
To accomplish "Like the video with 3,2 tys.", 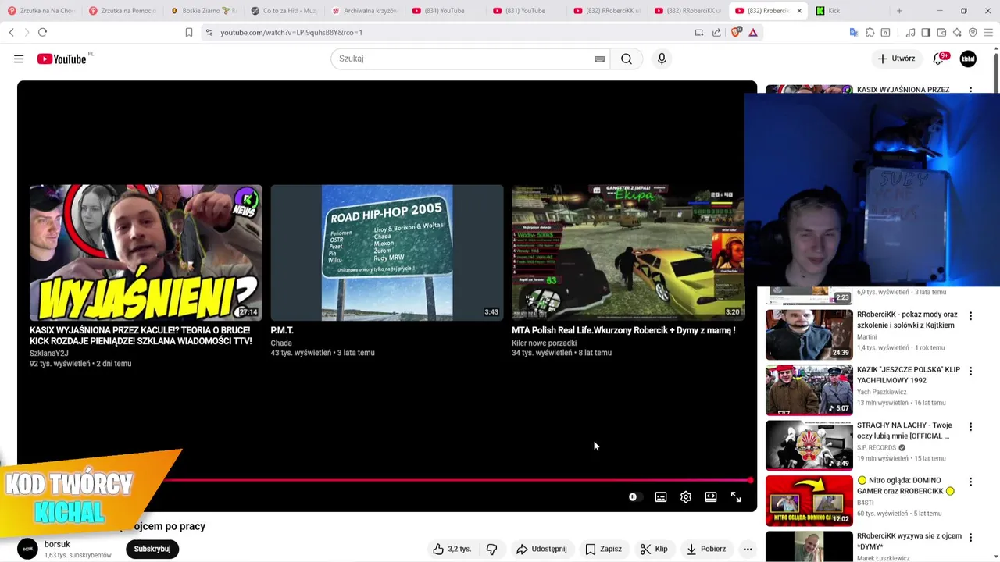I will pos(452,549).
